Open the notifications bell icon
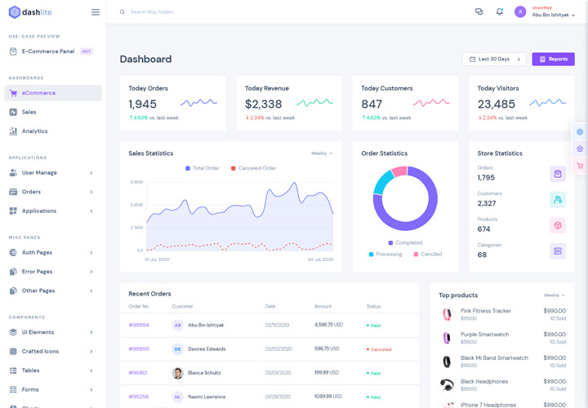 500,12
